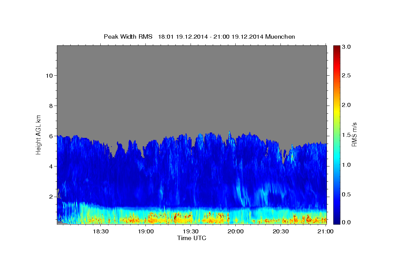The image size is (404, 269).
Task: Click the dark blue bottom of the colorbar
Action: (x=337, y=220)
